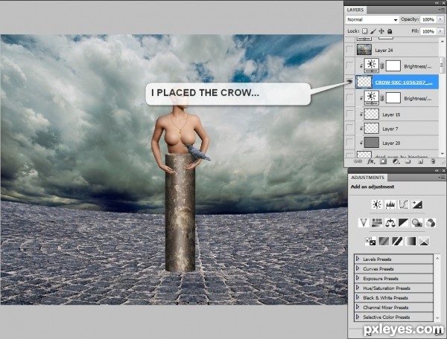
Task: Add a Photo Filter adjustment
Action: 416,222
